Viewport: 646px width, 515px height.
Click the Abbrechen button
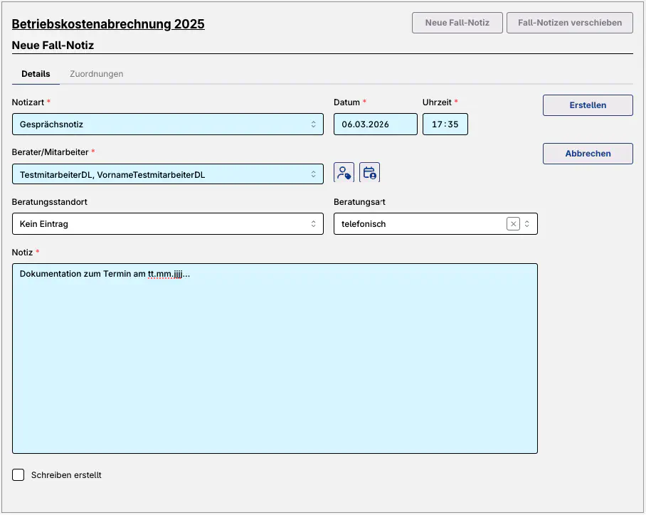click(588, 154)
